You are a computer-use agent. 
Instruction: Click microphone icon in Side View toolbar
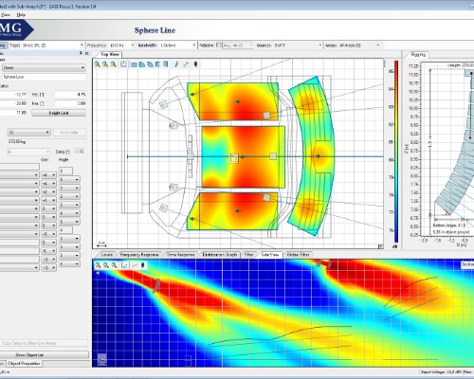[143, 265]
